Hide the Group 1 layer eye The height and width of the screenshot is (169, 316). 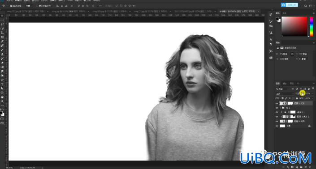click(x=277, y=108)
